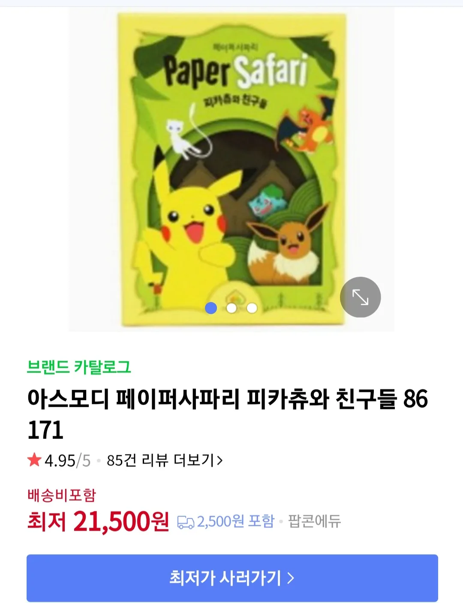Tap the expand image fullscreen icon
The width and height of the screenshot is (463, 603).
[x=360, y=297]
